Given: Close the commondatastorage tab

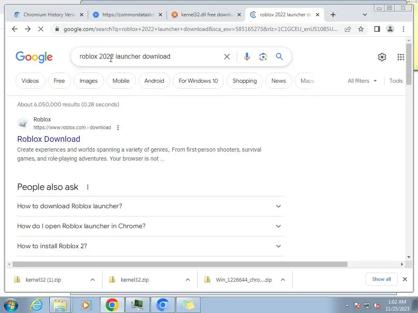Looking at the screenshot, I should 160,15.
